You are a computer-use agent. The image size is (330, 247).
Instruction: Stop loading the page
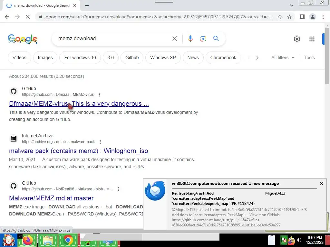click(x=28, y=17)
